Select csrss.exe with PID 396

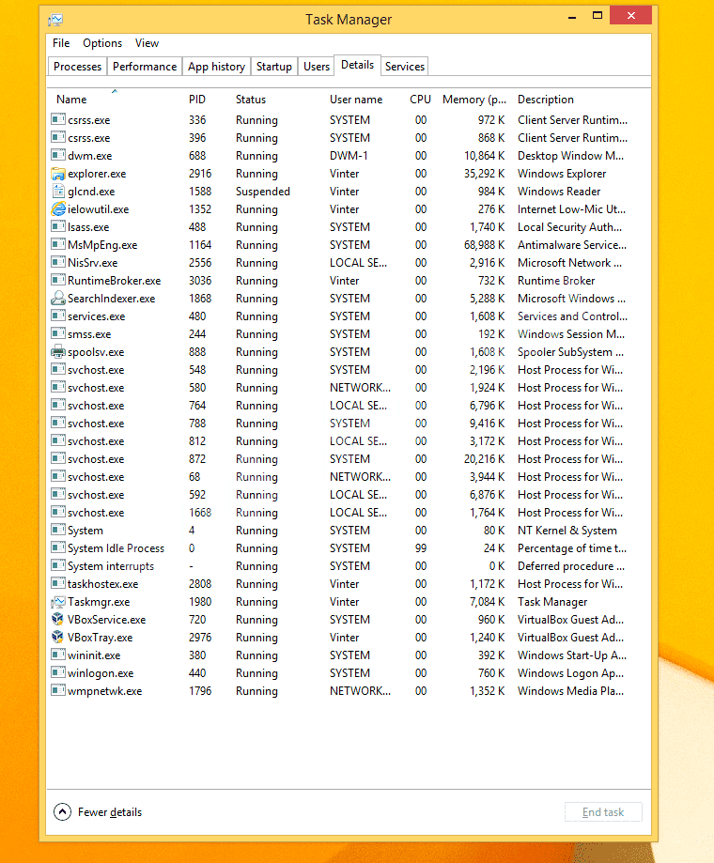(349, 138)
